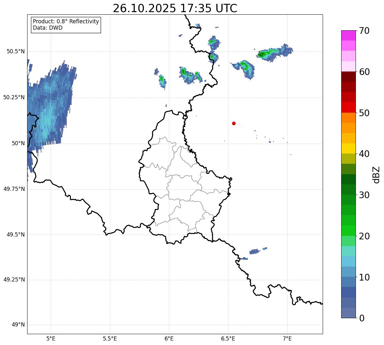Pick the light blue swatch just above 10
The height and width of the screenshot is (345, 384).
pos(349,272)
